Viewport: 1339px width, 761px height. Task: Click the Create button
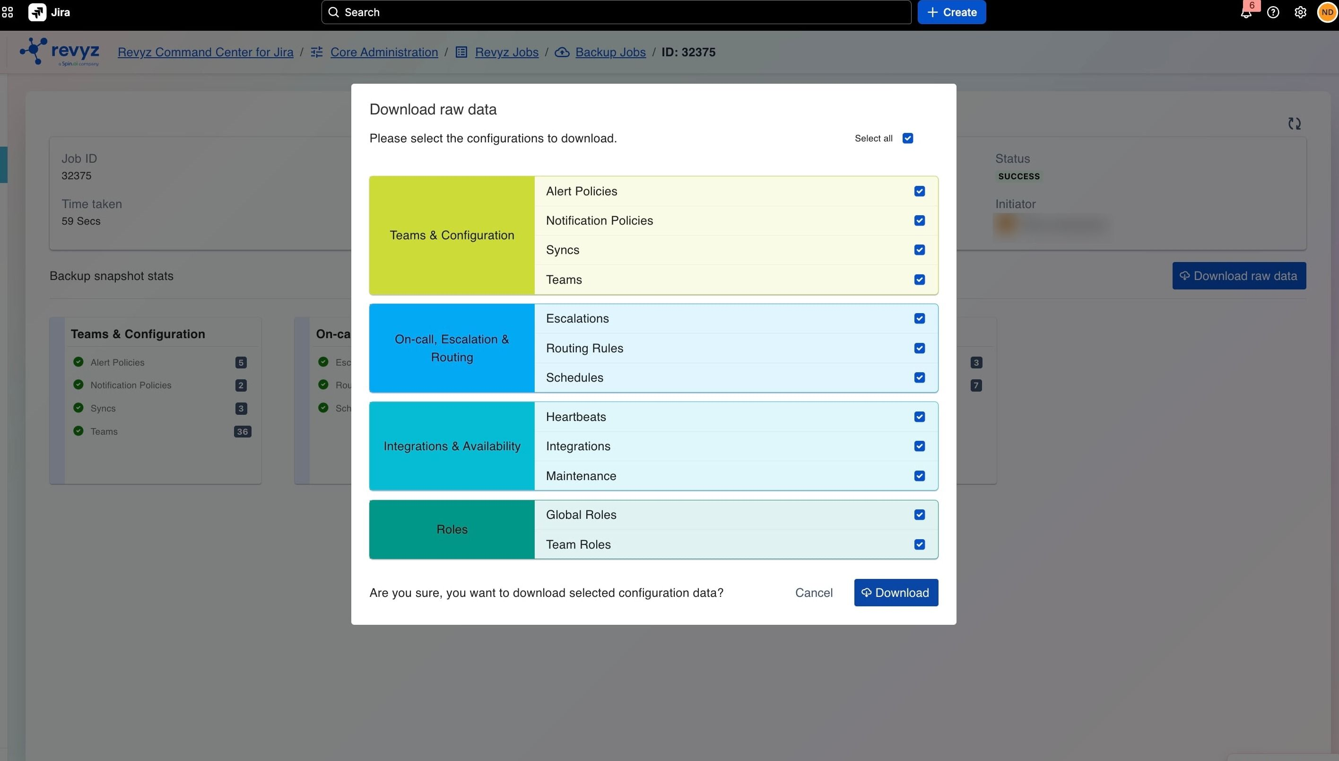[x=952, y=12]
